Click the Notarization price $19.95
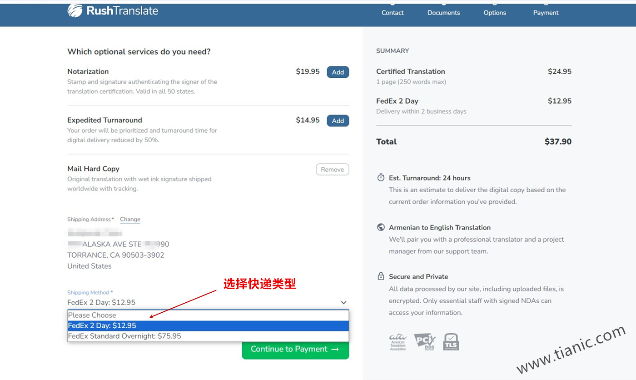Image resolution: width=636 pixels, height=380 pixels. [308, 71]
